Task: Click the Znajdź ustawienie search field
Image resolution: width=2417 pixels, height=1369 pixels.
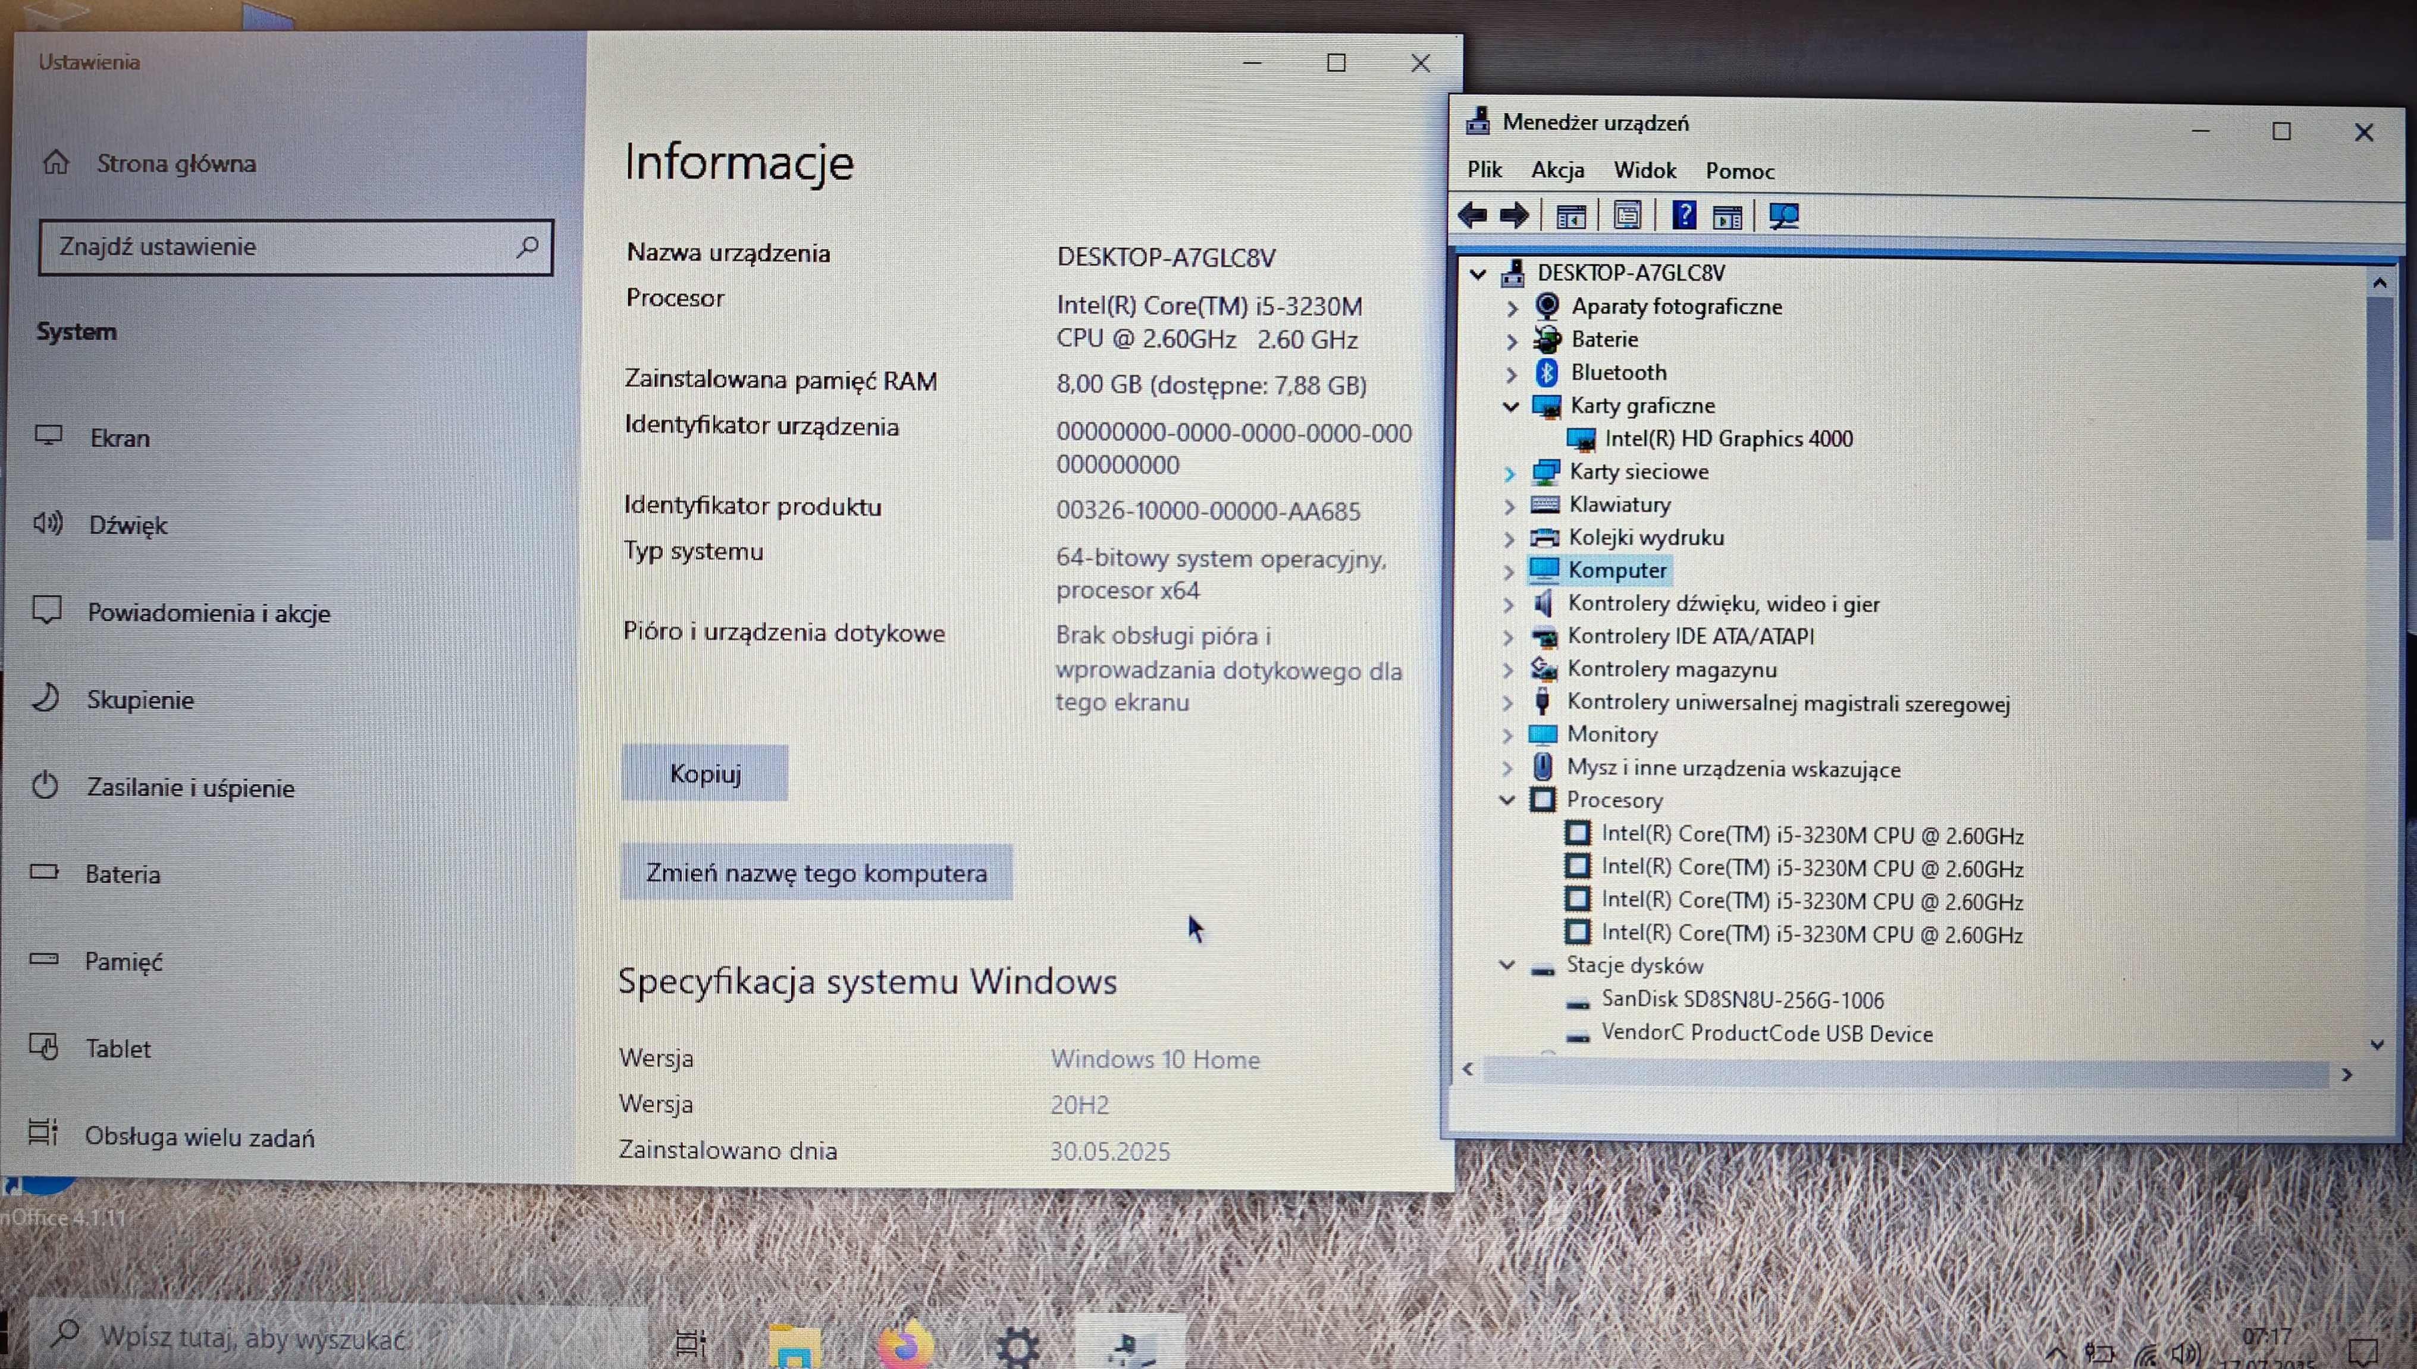Action: [x=295, y=247]
